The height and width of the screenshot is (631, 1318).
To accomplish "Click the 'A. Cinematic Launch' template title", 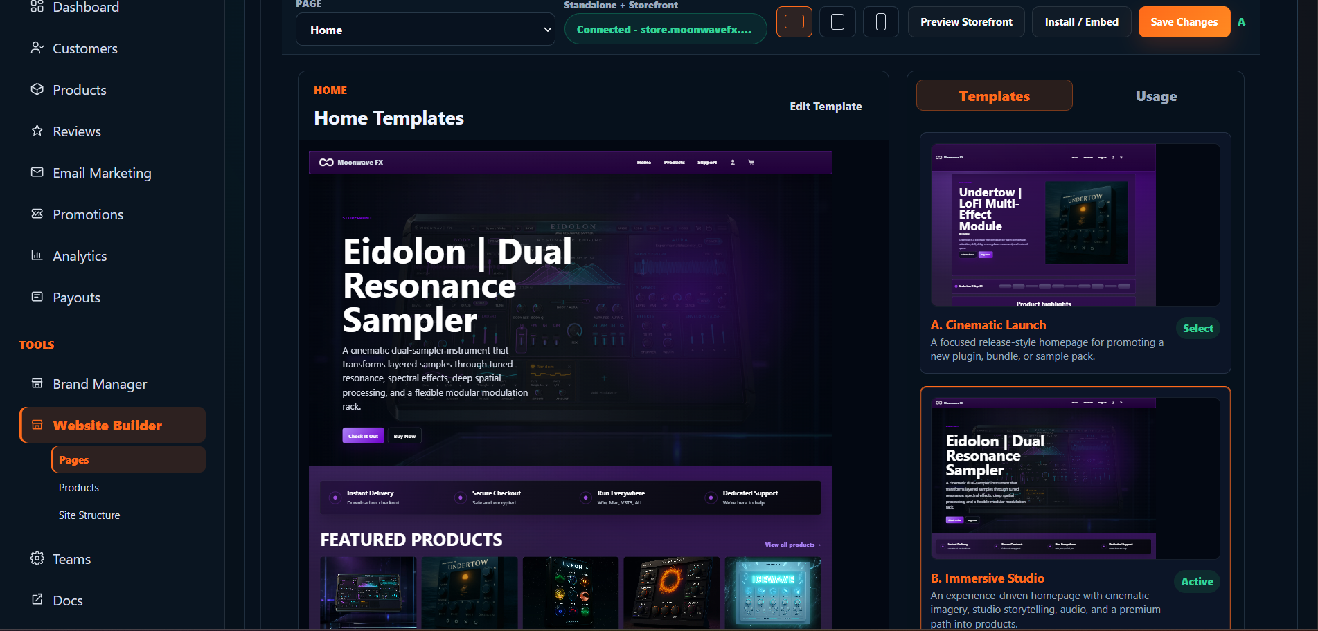I will 988,325.
